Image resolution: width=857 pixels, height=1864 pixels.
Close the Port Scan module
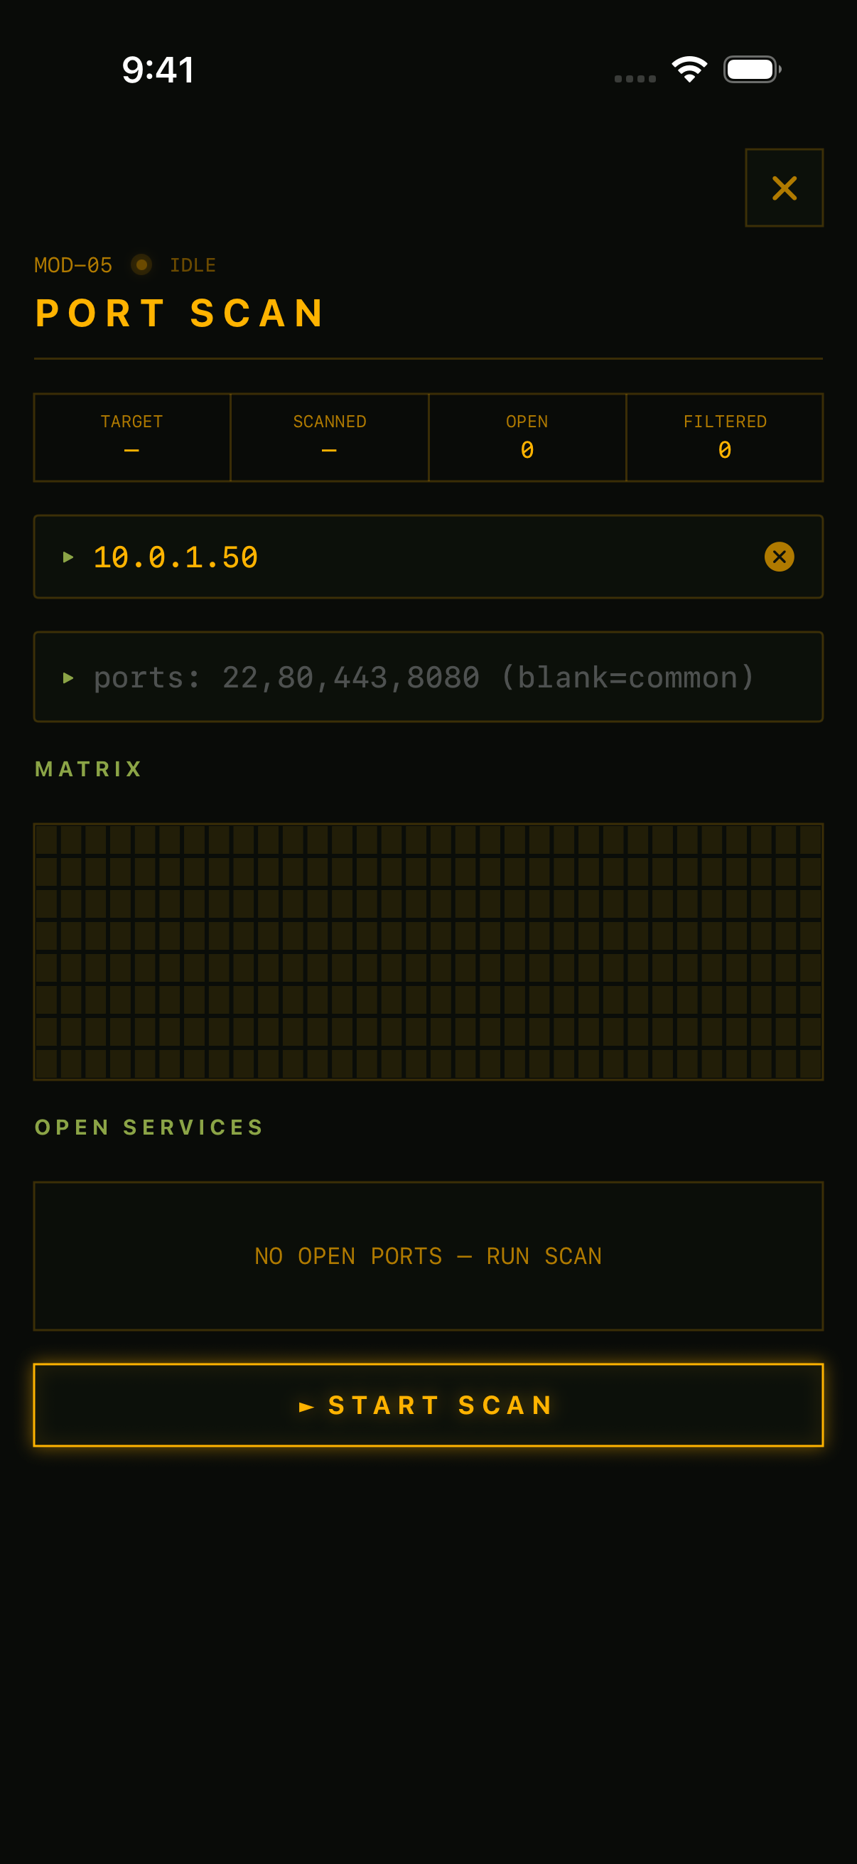point(784,188)
